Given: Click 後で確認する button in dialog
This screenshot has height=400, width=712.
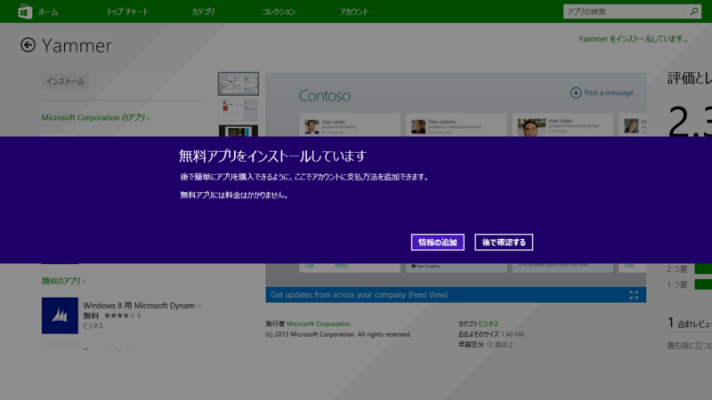Looking at the screenshot, I should point(504,242).
